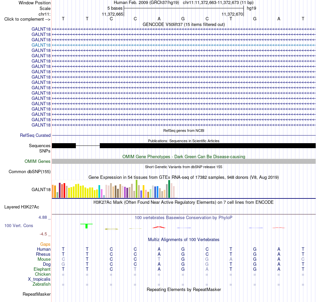Click the light-blue highlighted GALNT18 transcript label
This screenshot has height=302, width=316.
(x=41, y=45)
